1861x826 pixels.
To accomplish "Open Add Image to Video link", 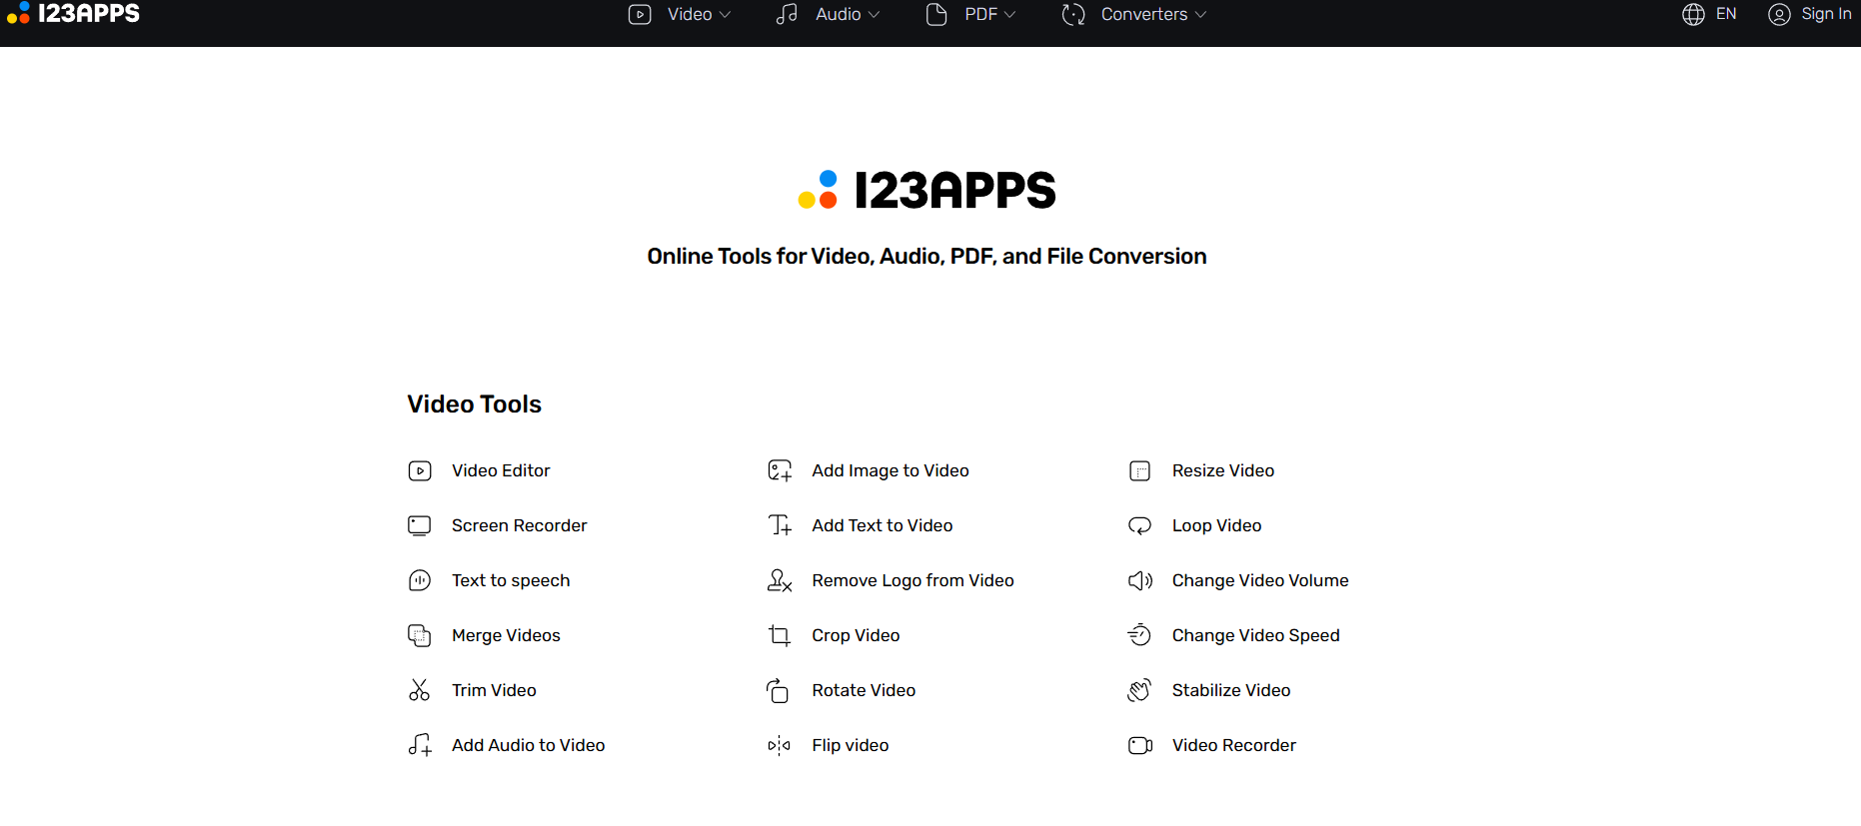I will click(891, 470).
